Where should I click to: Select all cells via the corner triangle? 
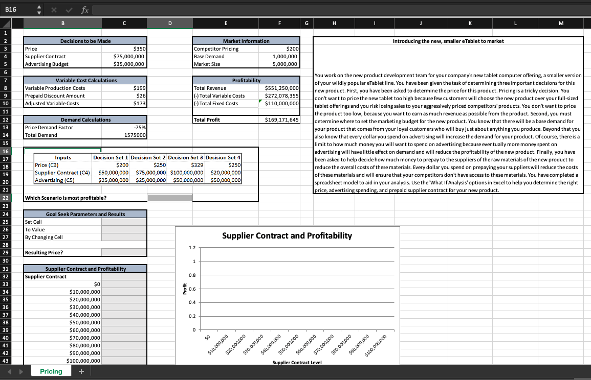point(7,22)
